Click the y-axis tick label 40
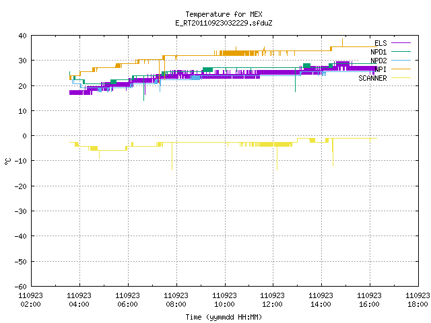This screenshot has height=323, width=431. click(22, 36)
